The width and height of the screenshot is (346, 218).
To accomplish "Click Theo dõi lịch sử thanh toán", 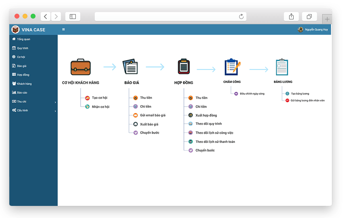I will pos(215,142).
